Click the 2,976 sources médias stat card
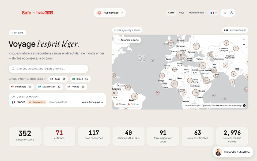This screenshot has width=257, height=161. click(232, 136)
